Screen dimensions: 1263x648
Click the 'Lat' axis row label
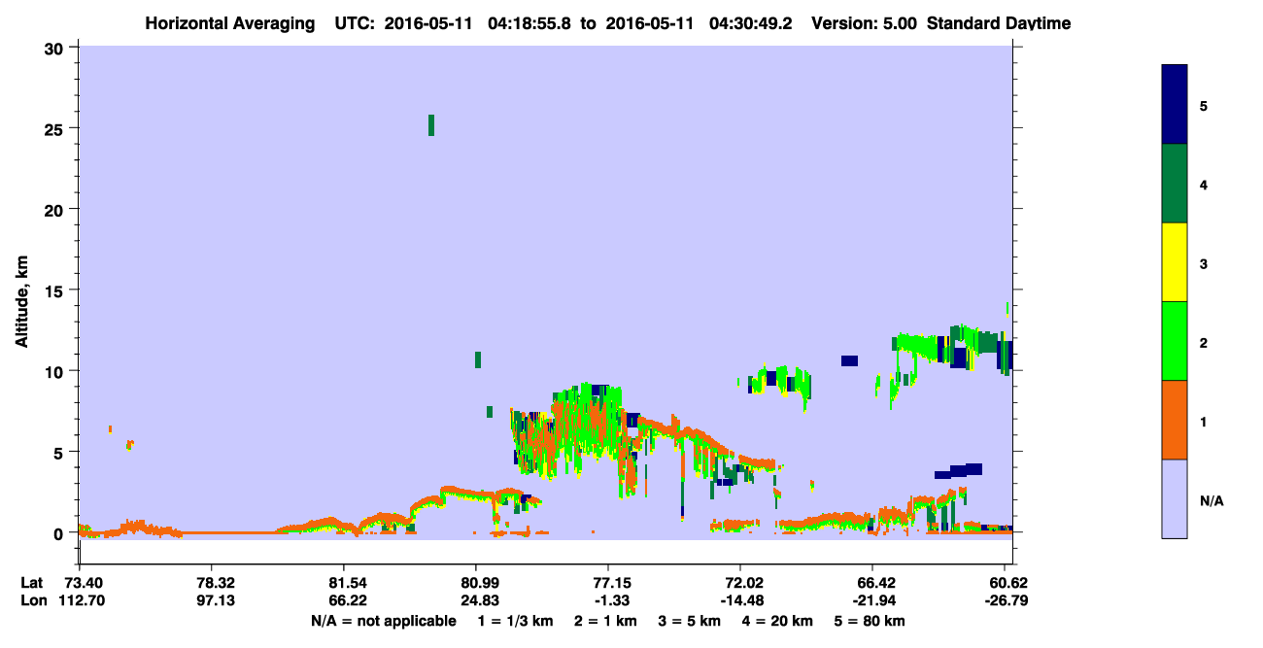pos(31,583)
